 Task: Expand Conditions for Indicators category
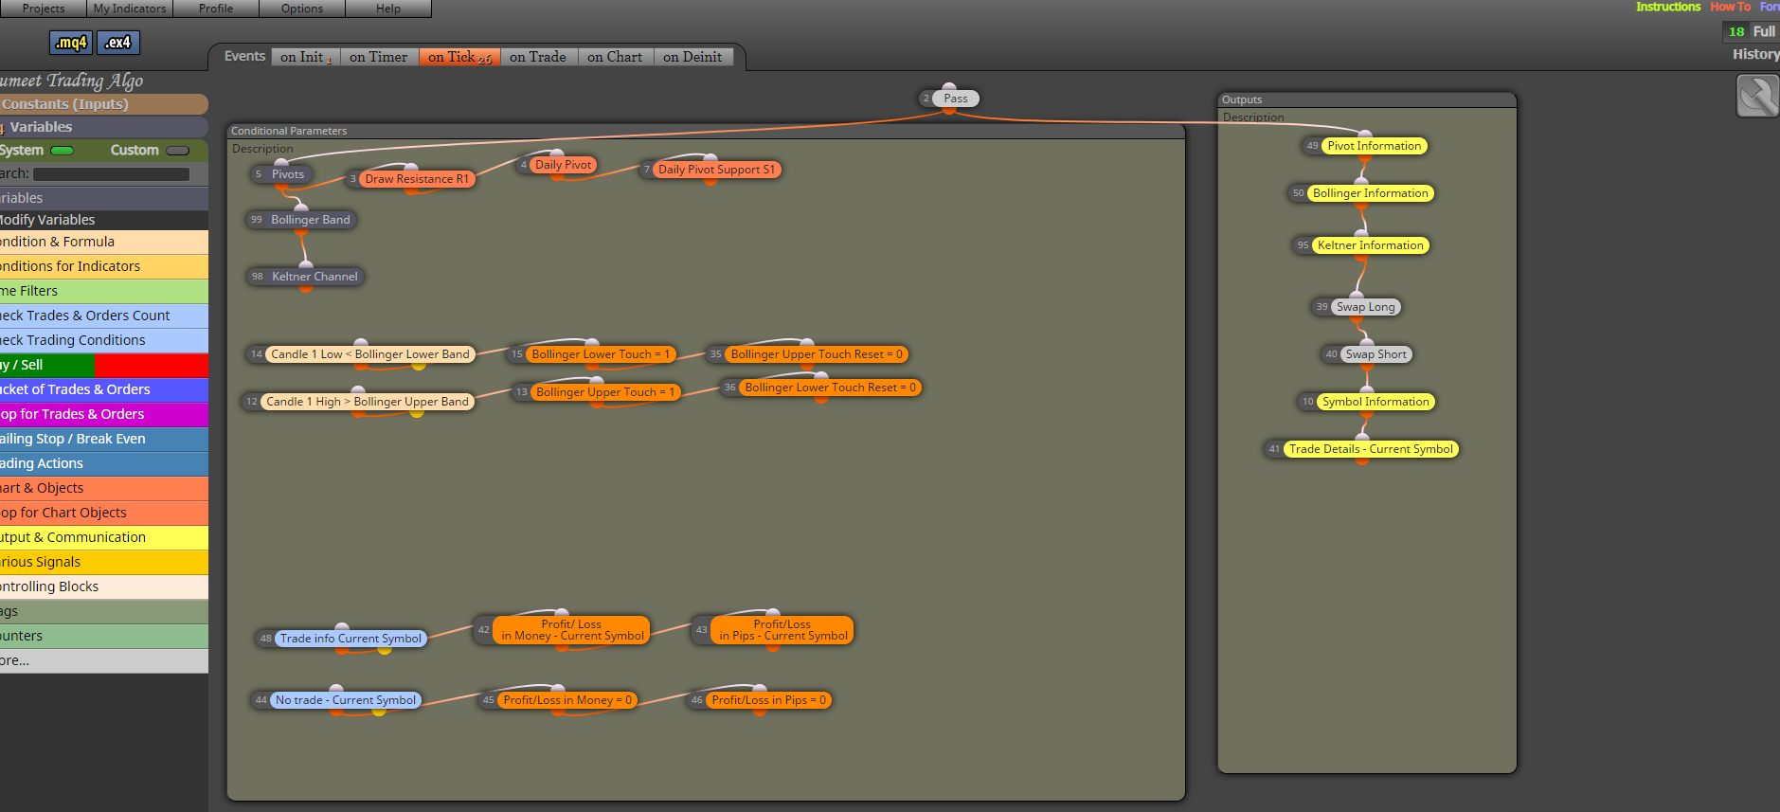point(104,266)
